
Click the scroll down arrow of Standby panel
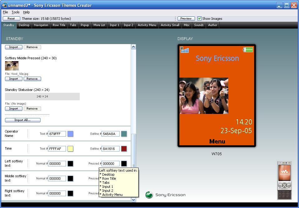[x=134, y=200]
